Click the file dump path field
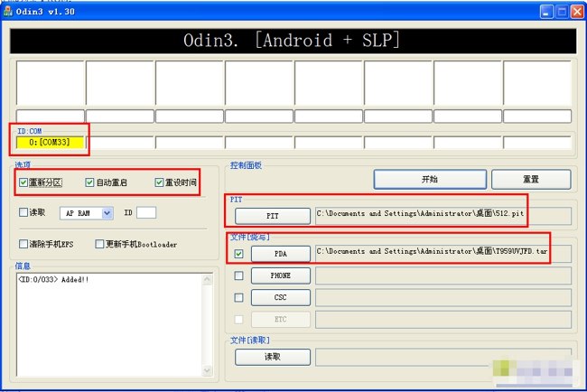This screenshot has height=392, width=587. pos(443,357)
